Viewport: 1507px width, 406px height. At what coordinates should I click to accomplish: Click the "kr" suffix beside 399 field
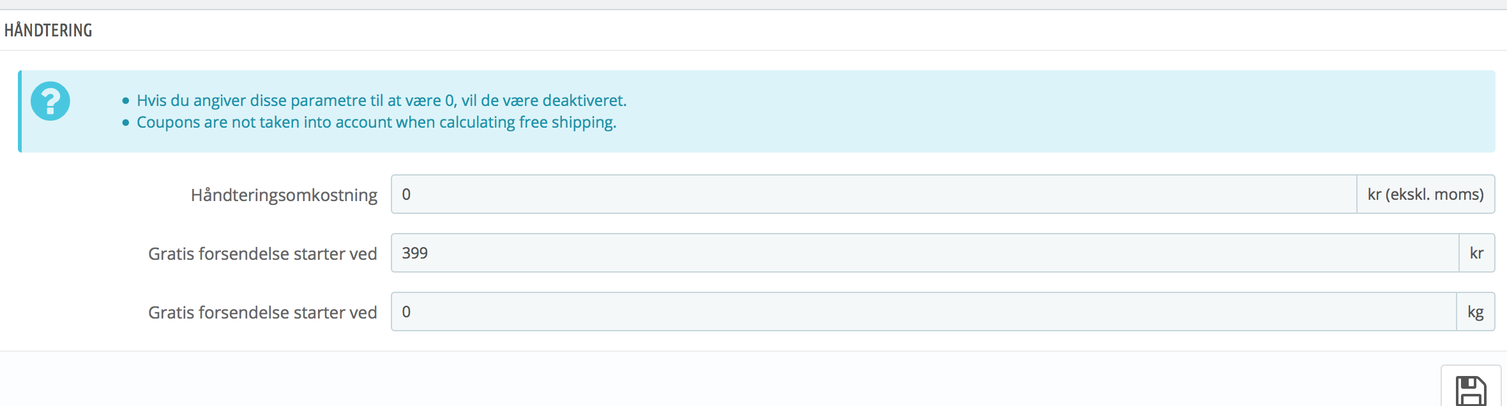click(x=1476, y=253)
